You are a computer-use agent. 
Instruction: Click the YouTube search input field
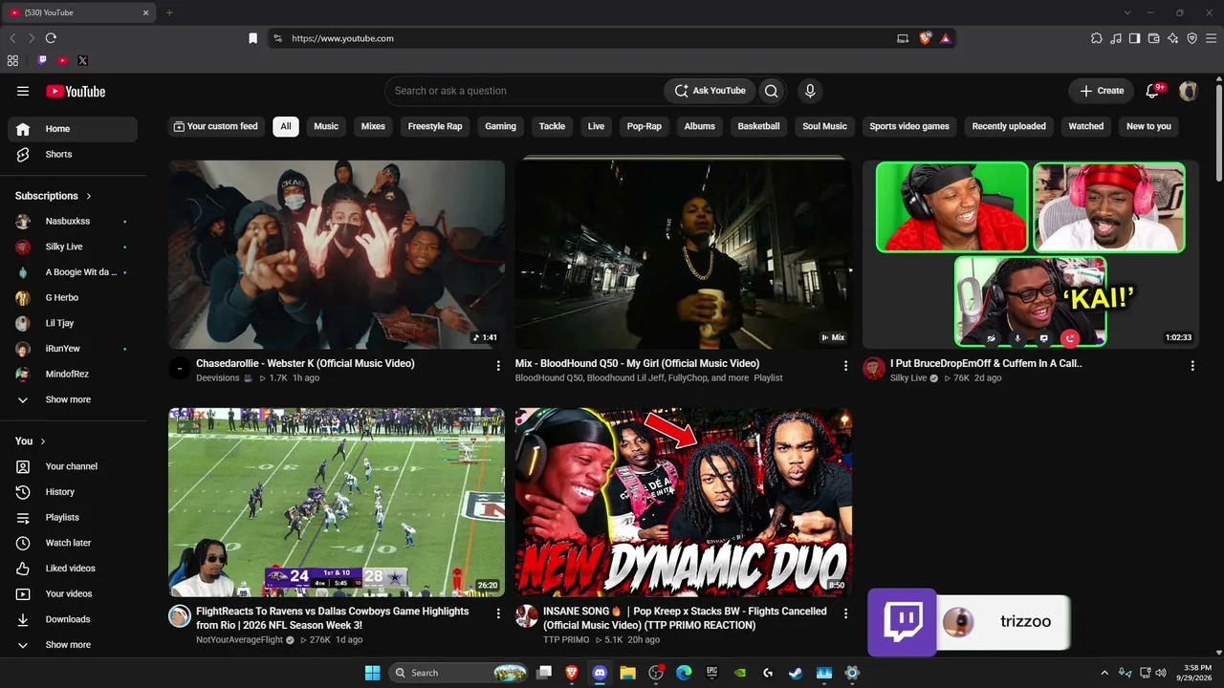(524, 91)
